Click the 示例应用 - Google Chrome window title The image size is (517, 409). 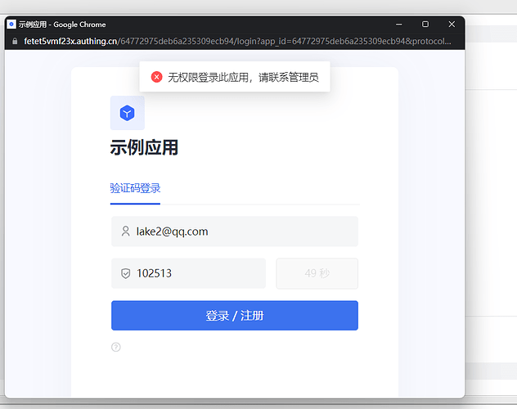(x=62, y=25)
